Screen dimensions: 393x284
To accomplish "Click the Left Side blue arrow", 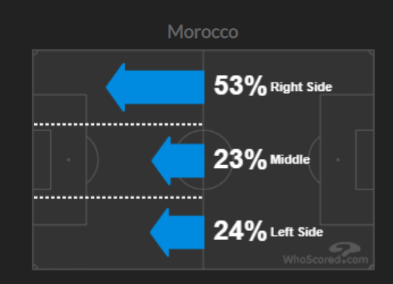I will click(177, 233).
